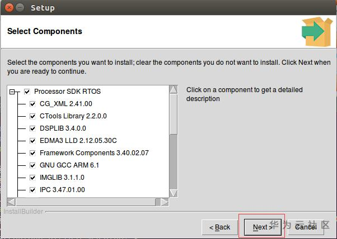Select the DSPLIB 3.4.0.0 component text
The width and height of the screenshot is (337, 239).
[63, 128]
